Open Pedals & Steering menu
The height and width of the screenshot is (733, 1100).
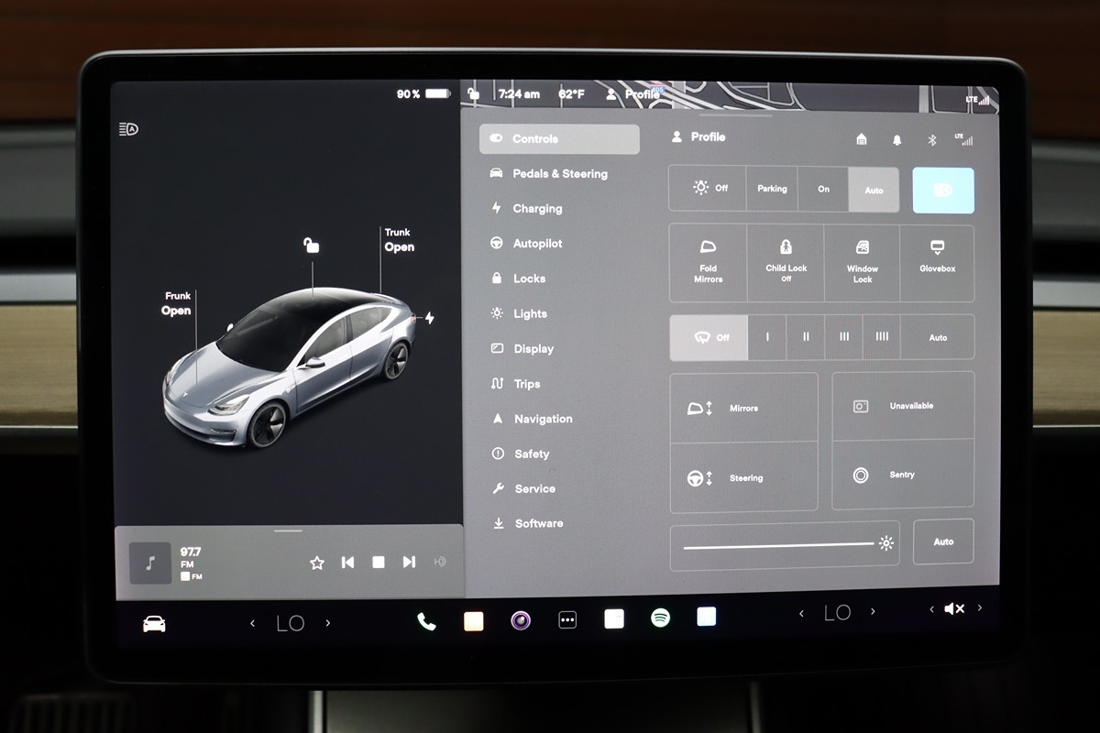pyautogui.click(x=559, y=174)
